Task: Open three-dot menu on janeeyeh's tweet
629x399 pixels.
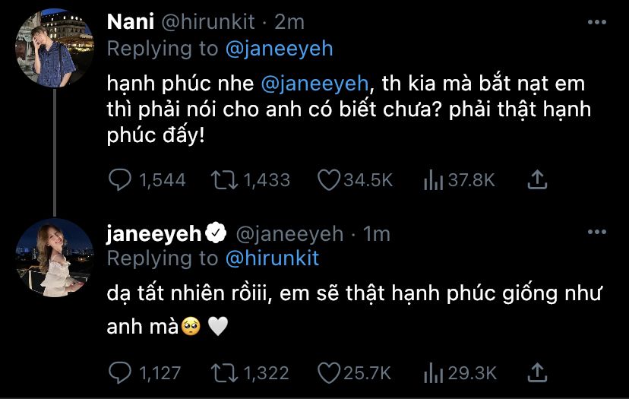Action: tap(600, 233)
